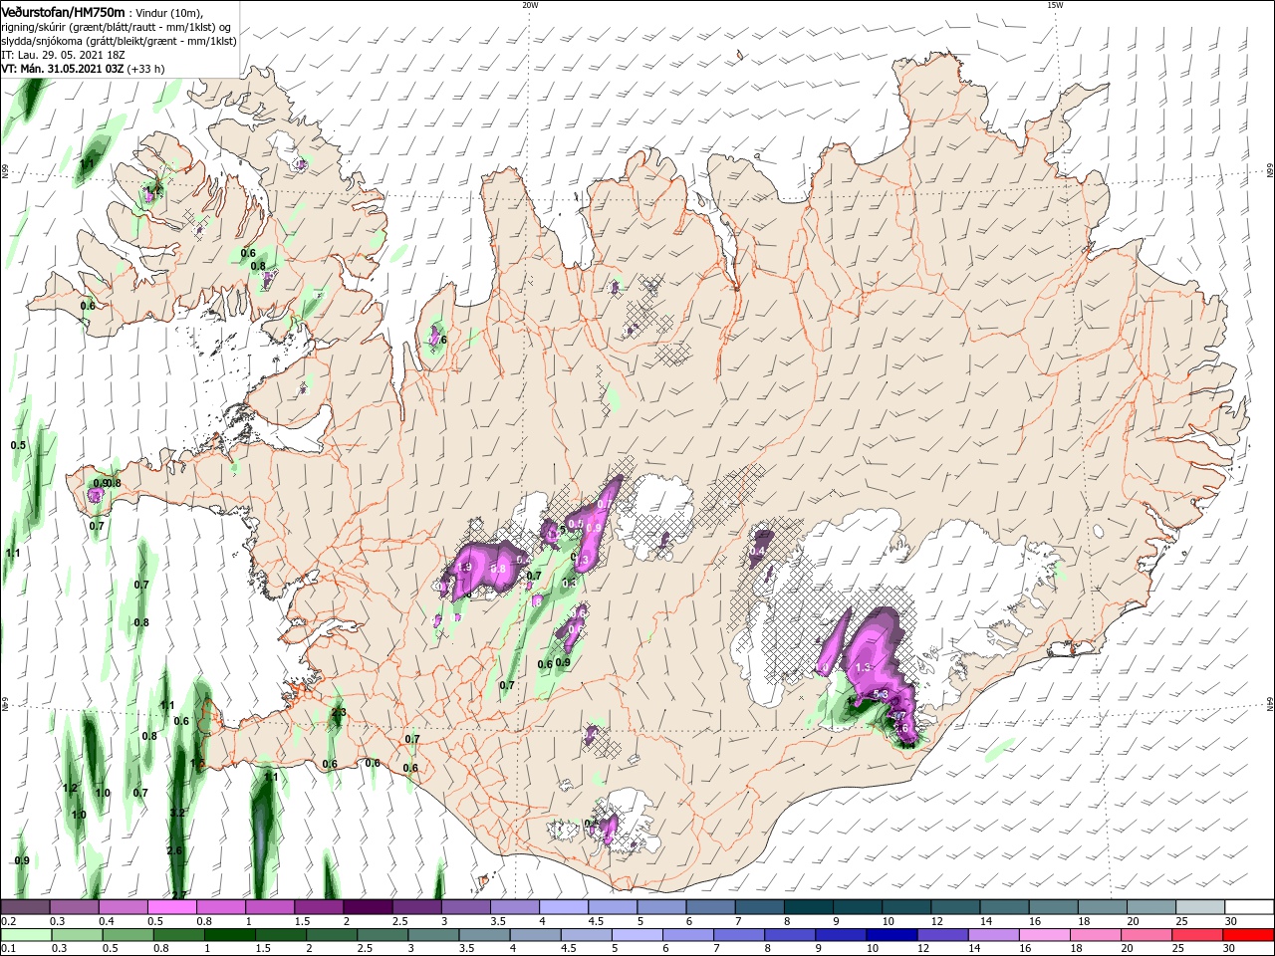
Task: Pick the bright pink 0.5–0.8 snow swatch
Action: point(171,907)
